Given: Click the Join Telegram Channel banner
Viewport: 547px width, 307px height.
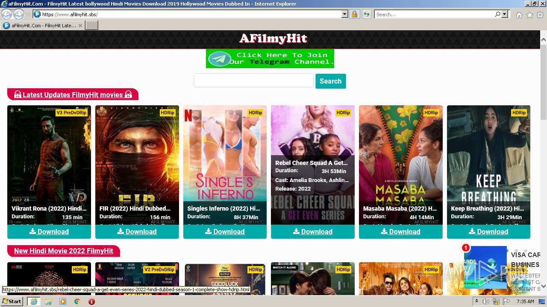Looking at the screenshot, I should 270,58.
